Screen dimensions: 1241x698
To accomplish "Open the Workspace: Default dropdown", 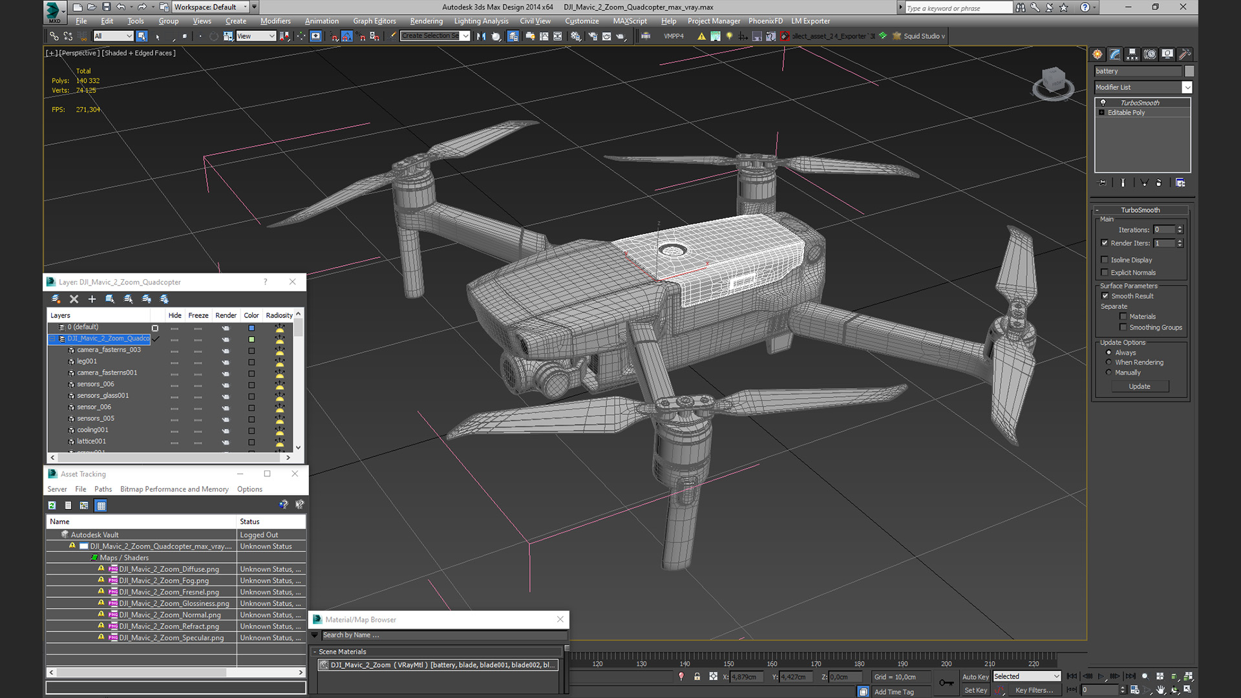I will point(211,7).
